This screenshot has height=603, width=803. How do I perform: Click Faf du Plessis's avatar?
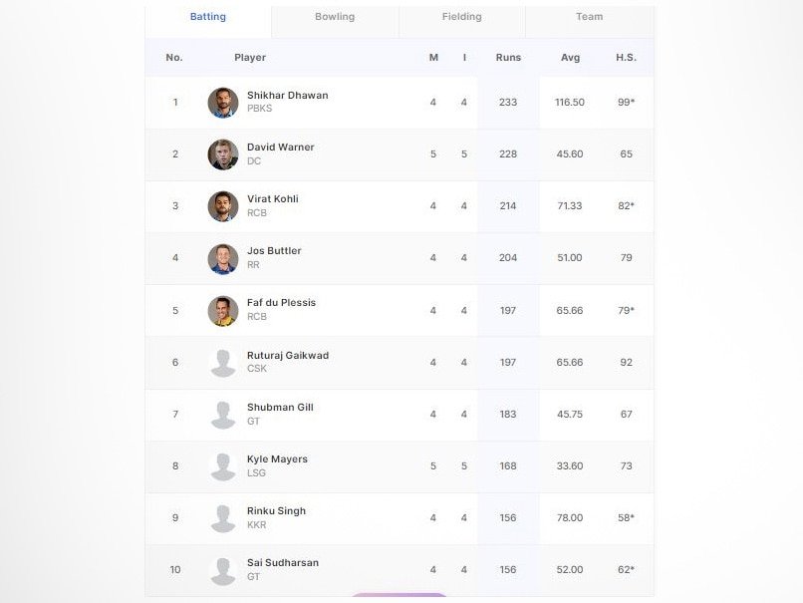[x=223, y=311]
